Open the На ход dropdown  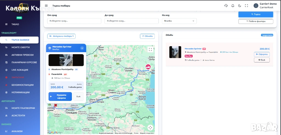coord(179,21)
